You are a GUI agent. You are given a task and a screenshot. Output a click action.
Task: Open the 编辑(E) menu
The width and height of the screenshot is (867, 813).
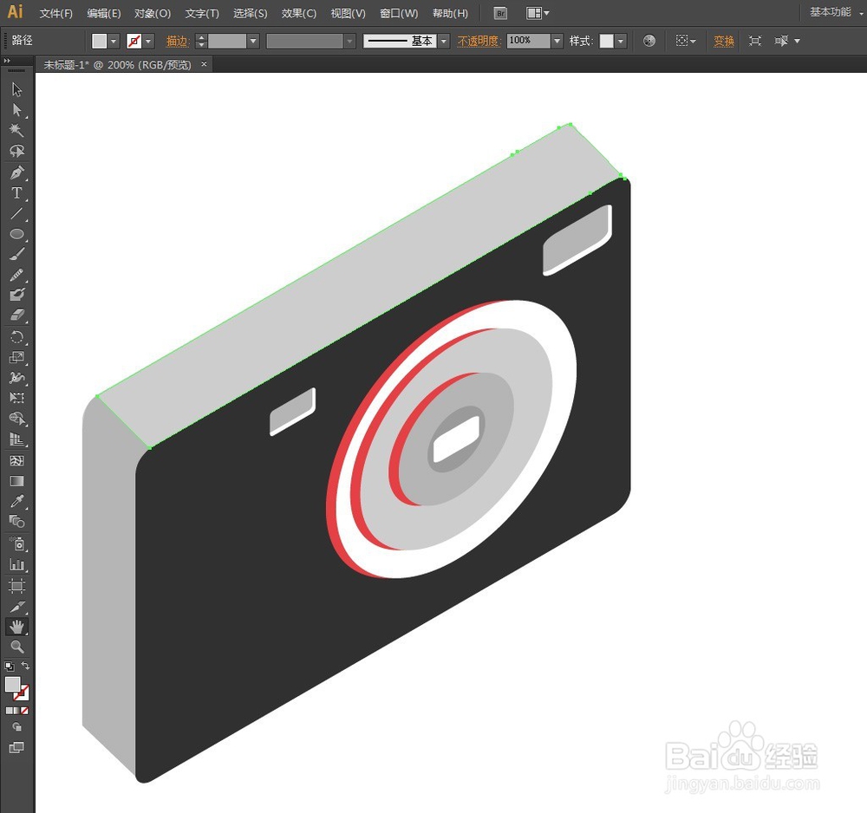[x=103, y=13]
